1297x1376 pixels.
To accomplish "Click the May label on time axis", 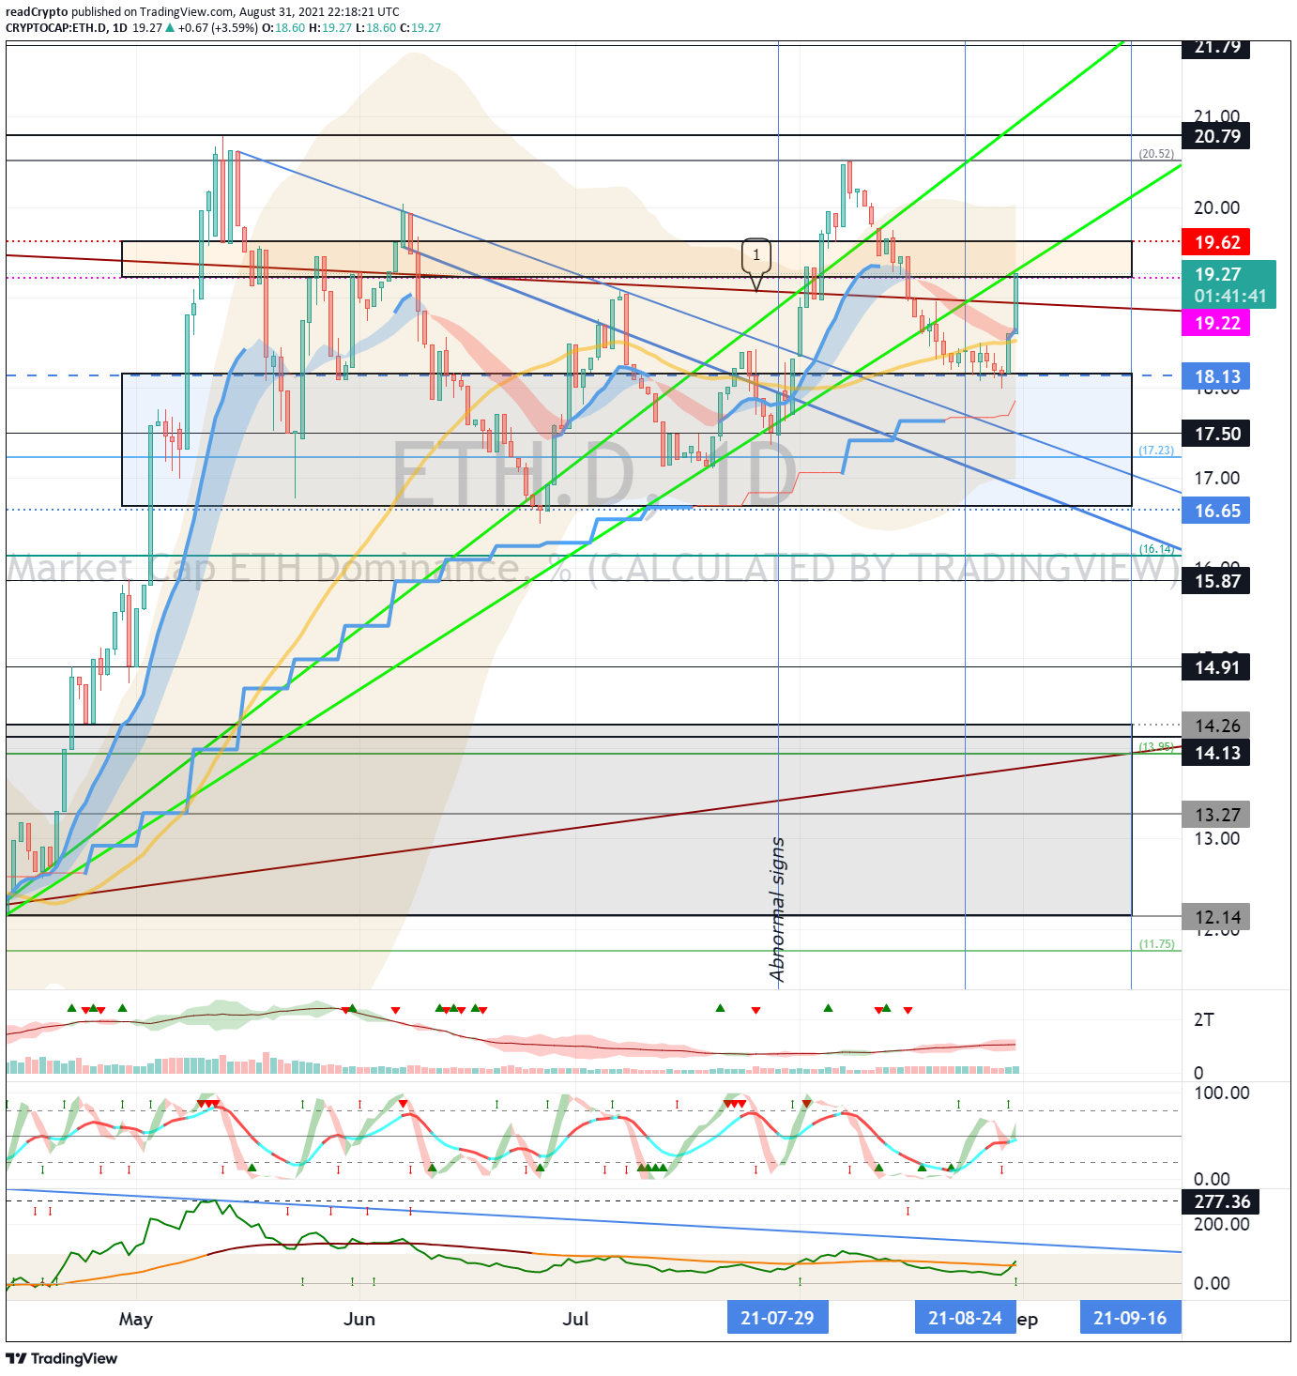I will coord(136,1319).
